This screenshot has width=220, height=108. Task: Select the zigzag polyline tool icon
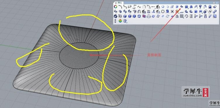(139, 6)
